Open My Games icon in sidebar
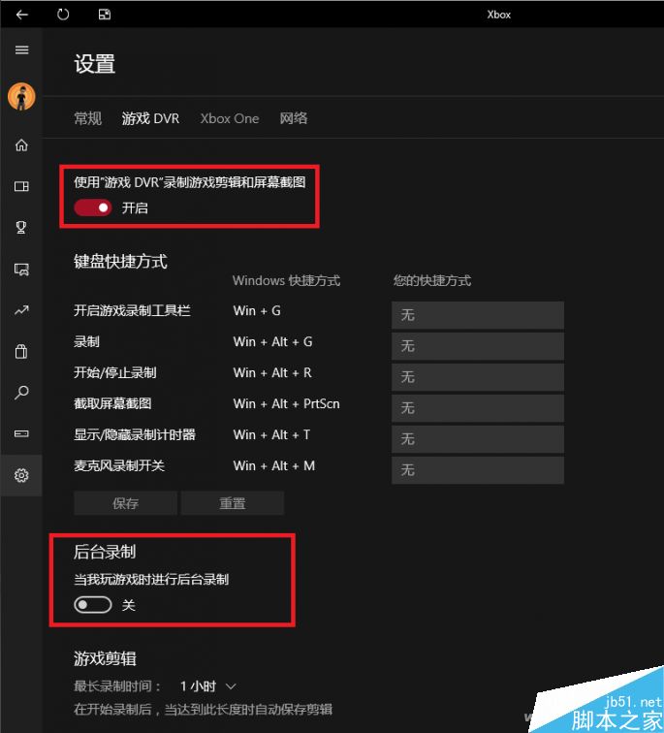Screen dimensions: 664x733 point(21,186)
